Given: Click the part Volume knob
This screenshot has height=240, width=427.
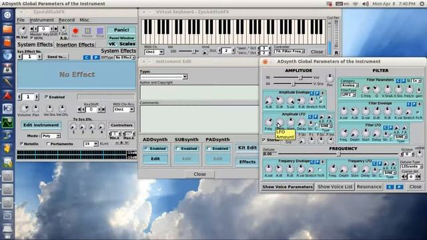Looking at the screenshot, I should point(24,109).
